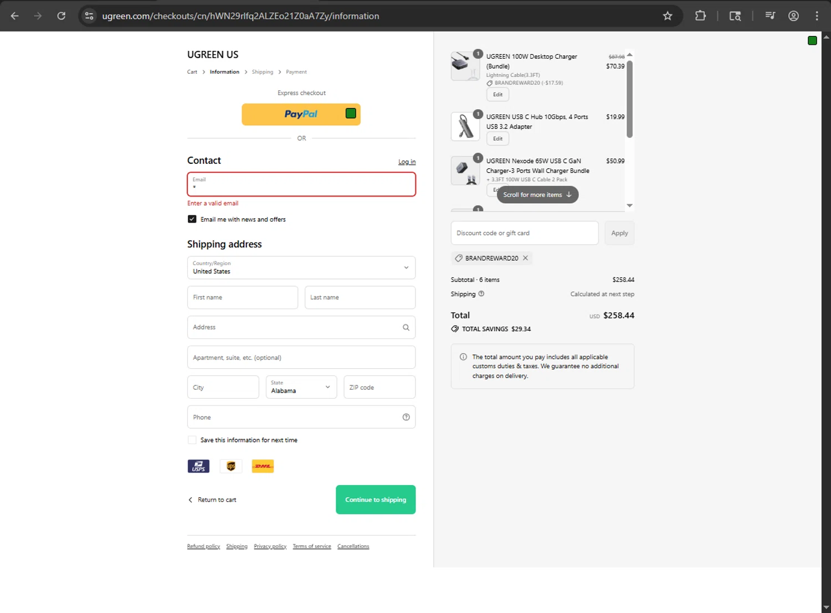Remove the BRANDREWARD20 discount code

pos(525,258)
